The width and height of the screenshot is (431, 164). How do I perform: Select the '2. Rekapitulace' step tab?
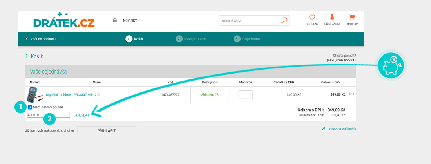(x=191, y=39)
